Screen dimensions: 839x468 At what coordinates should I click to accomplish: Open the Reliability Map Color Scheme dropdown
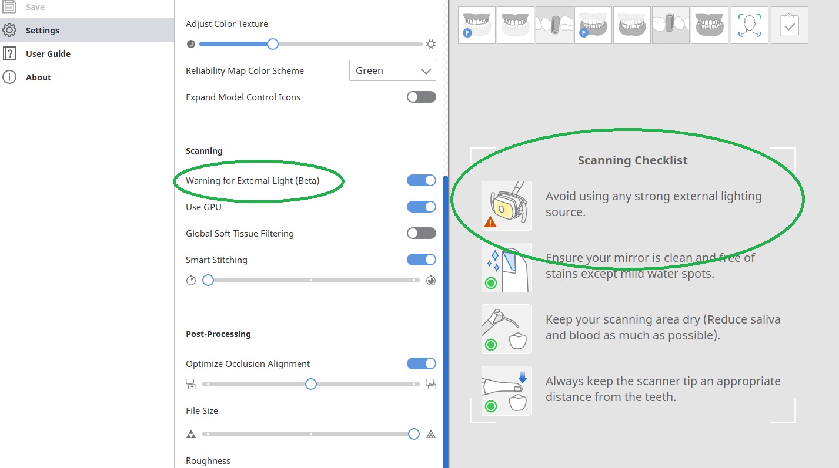click(x=392, y=70)
